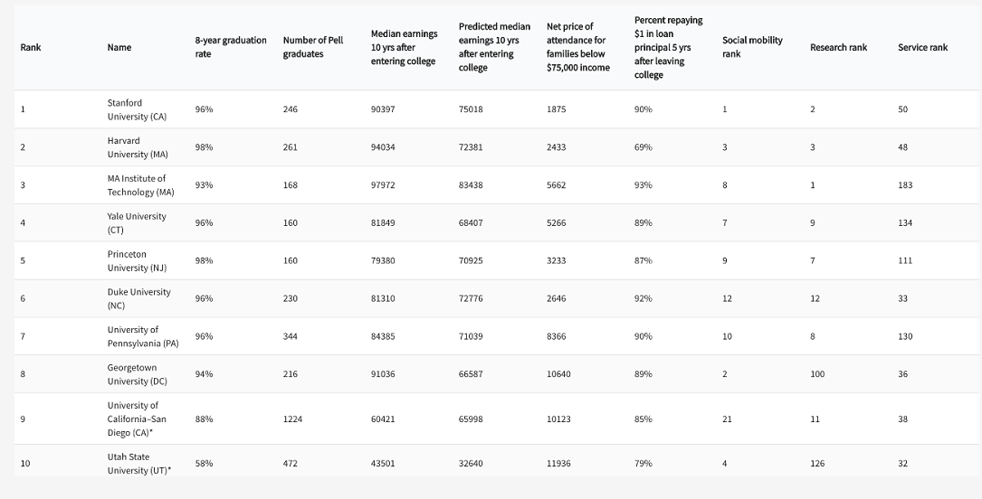This screenshot has height=499, width=982.
Task: Sort by 8-year graduation rate header
Action: click(x=231, y=47)
